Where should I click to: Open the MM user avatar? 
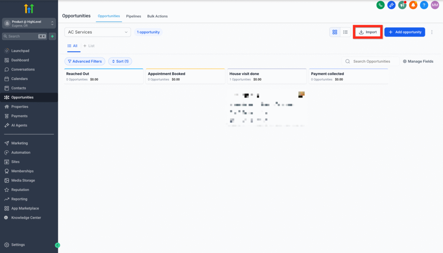click(435, 5)
